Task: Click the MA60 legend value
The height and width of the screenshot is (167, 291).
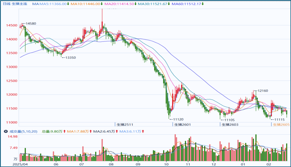Action: [186, 4]
